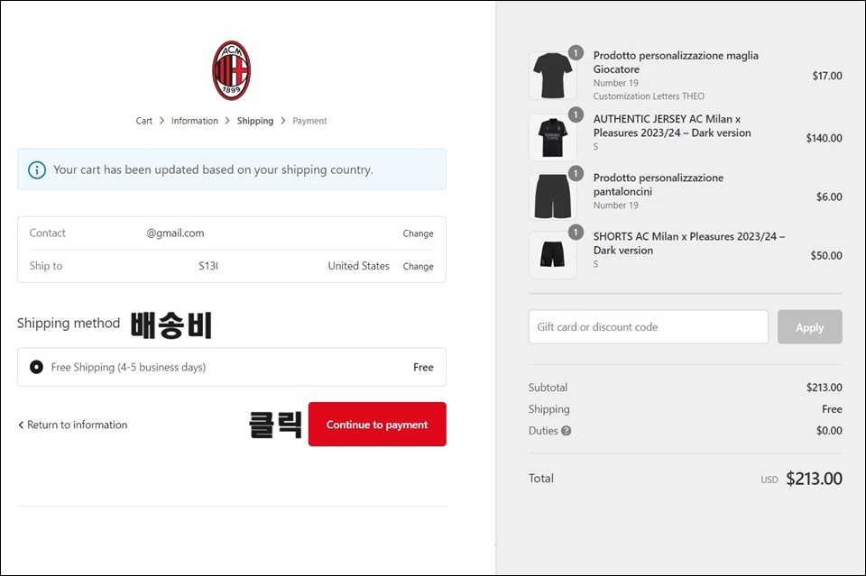Click SHORTS AC Milan x Pleasures title
Screen dimensions: 866x576
click(x=688, y=243)
